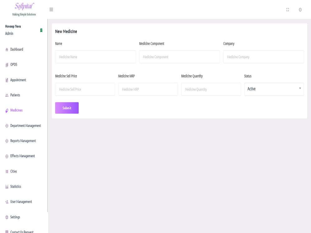Click the sidebar vertical scrollbar
Viewport: 311px width, 233px height.
(48, 116)
